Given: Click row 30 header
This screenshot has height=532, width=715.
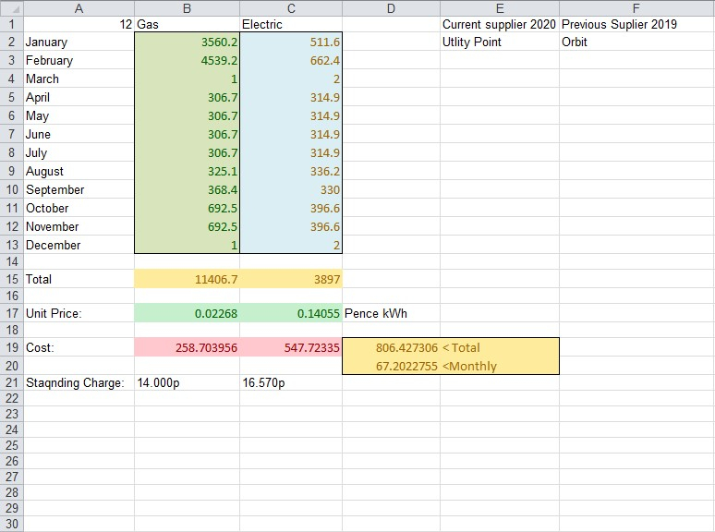Looking at the screenshot, I should tap(11, 524).
